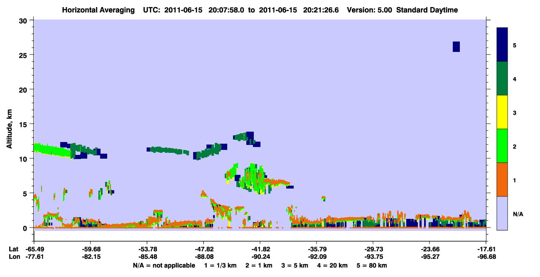This screenshot has width=540, height=277.
Task: Click the colorbar label '5'
Action: [x=515, y=45]
